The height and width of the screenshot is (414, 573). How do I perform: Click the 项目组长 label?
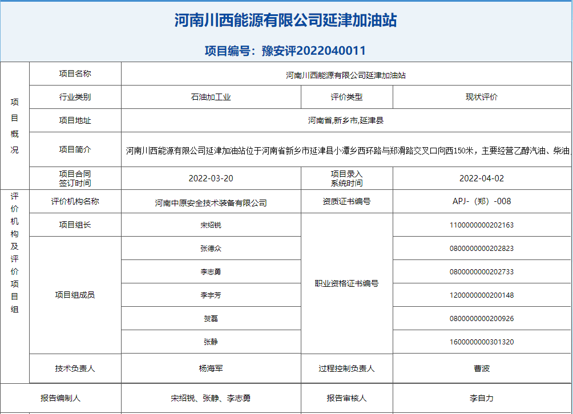pyautogui.click(x=75, y=225)
